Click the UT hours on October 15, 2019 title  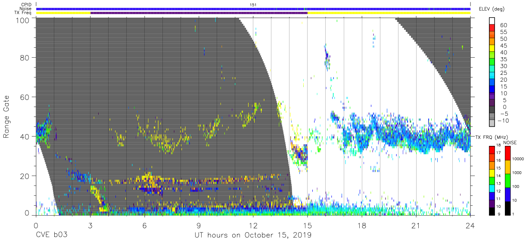pos(253,236)
